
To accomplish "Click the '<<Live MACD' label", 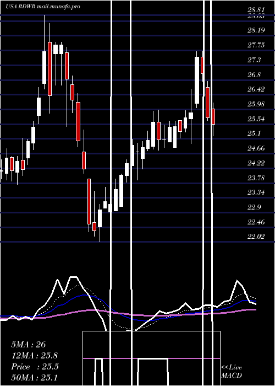I will pos(232,371).
